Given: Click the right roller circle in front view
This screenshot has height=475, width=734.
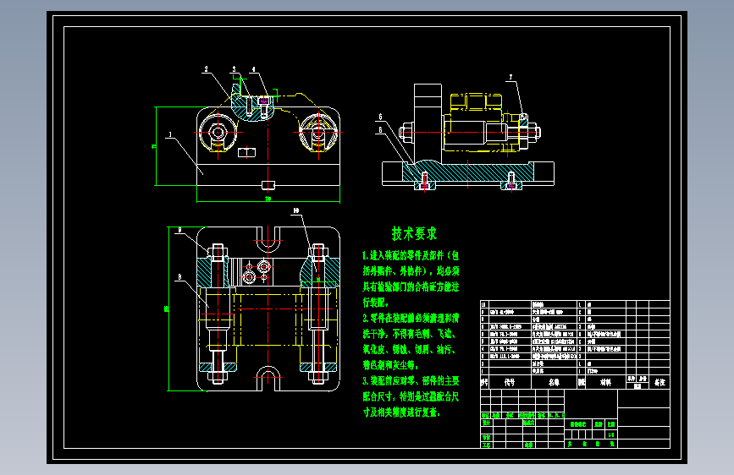Looking at the screenshot, I should pos(318,133).
